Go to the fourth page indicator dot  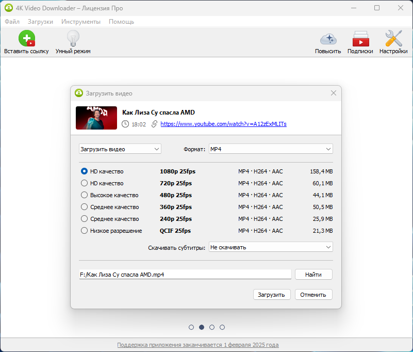pos(222,327)
